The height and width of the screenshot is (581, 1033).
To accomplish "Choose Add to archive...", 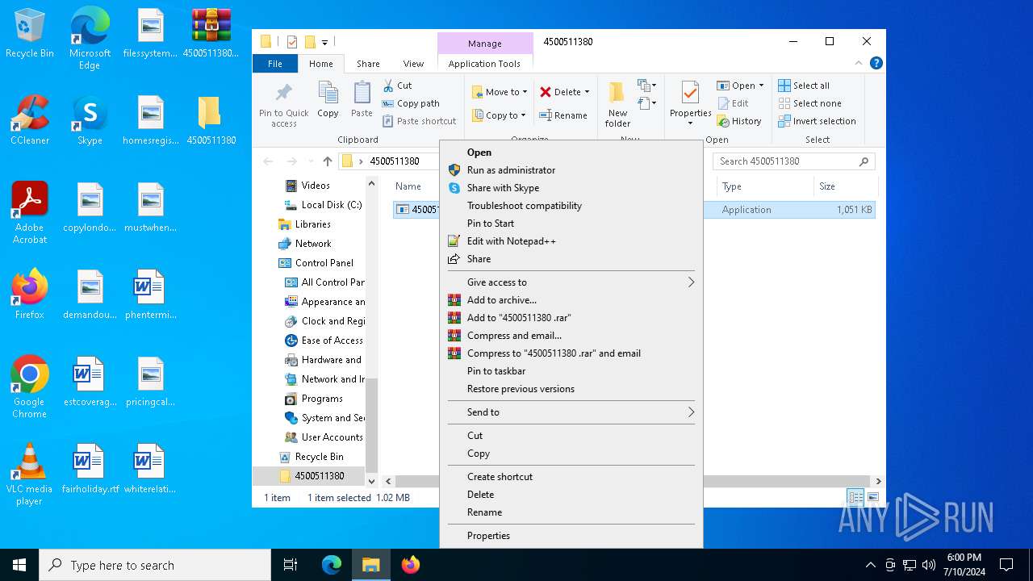I will (x=571, y=300).
